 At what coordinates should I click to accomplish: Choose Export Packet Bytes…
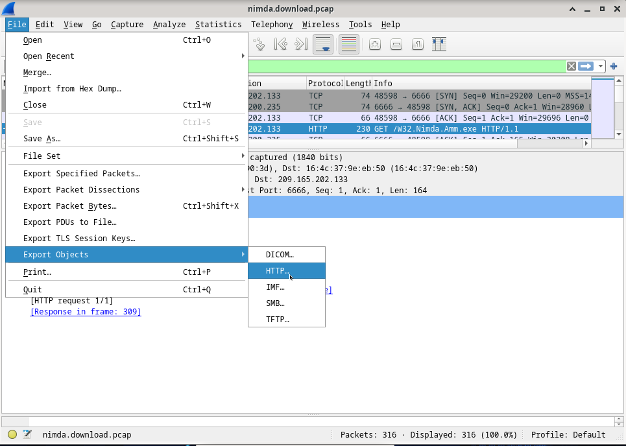pyautogui.click(x=126, y=206)
